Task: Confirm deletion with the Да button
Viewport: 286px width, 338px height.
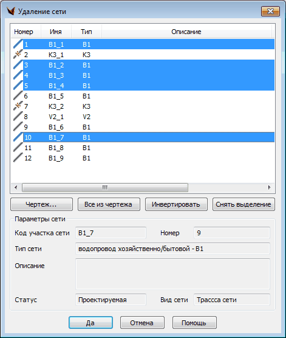Action: (90, 323)
